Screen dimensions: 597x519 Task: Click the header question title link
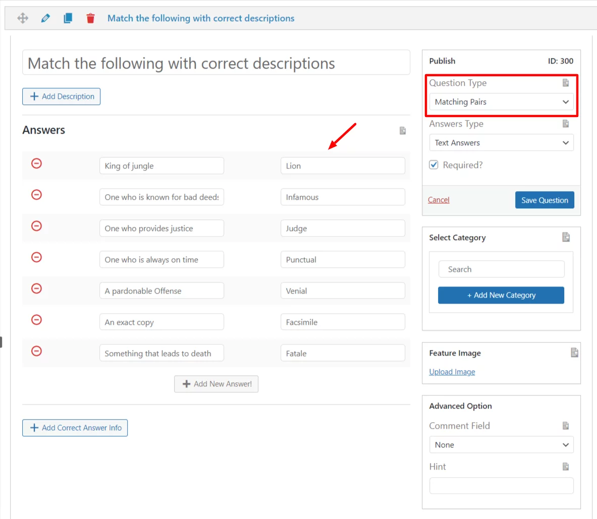pyautogui.click(x=201, y=18)
